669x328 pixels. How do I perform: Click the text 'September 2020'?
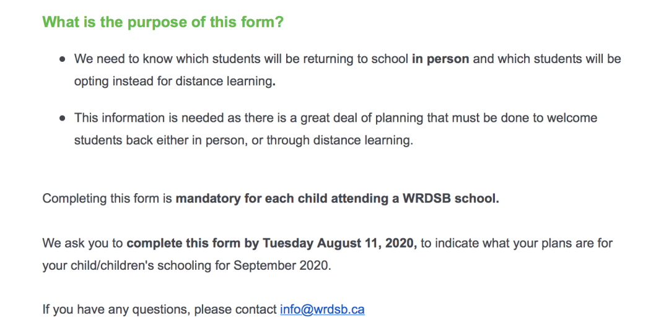[x=281, y=265]
